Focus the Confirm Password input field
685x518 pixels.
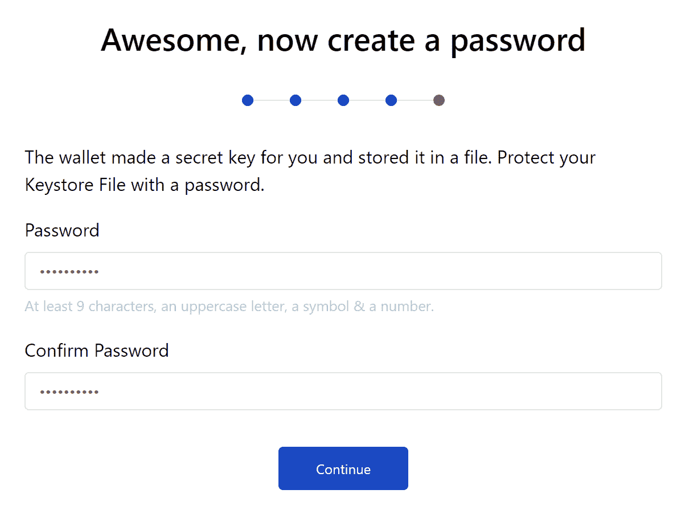[x=343, y=391]
